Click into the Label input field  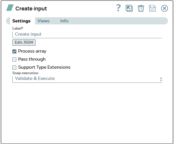coord(87,34)
